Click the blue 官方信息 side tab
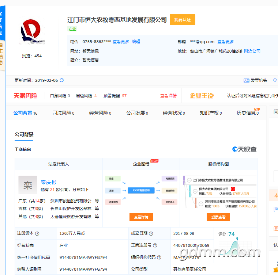278x275 pixels. pos(3,23)
